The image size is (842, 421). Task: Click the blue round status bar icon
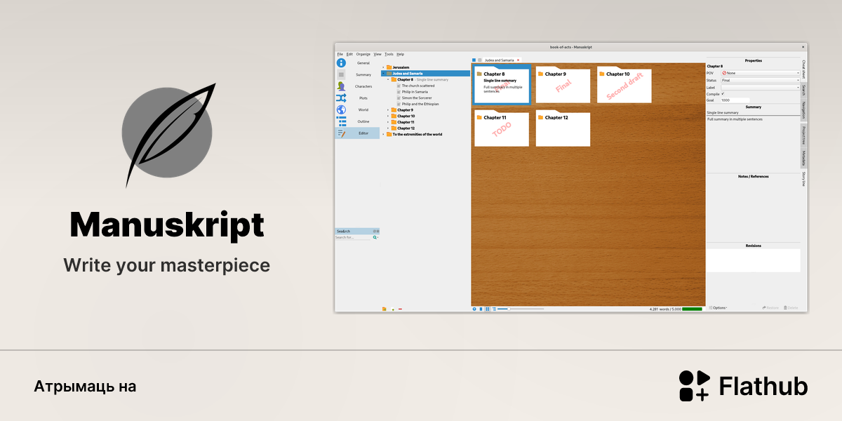click(474, 309)
